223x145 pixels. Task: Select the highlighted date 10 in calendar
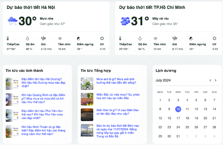pos(178,109)
